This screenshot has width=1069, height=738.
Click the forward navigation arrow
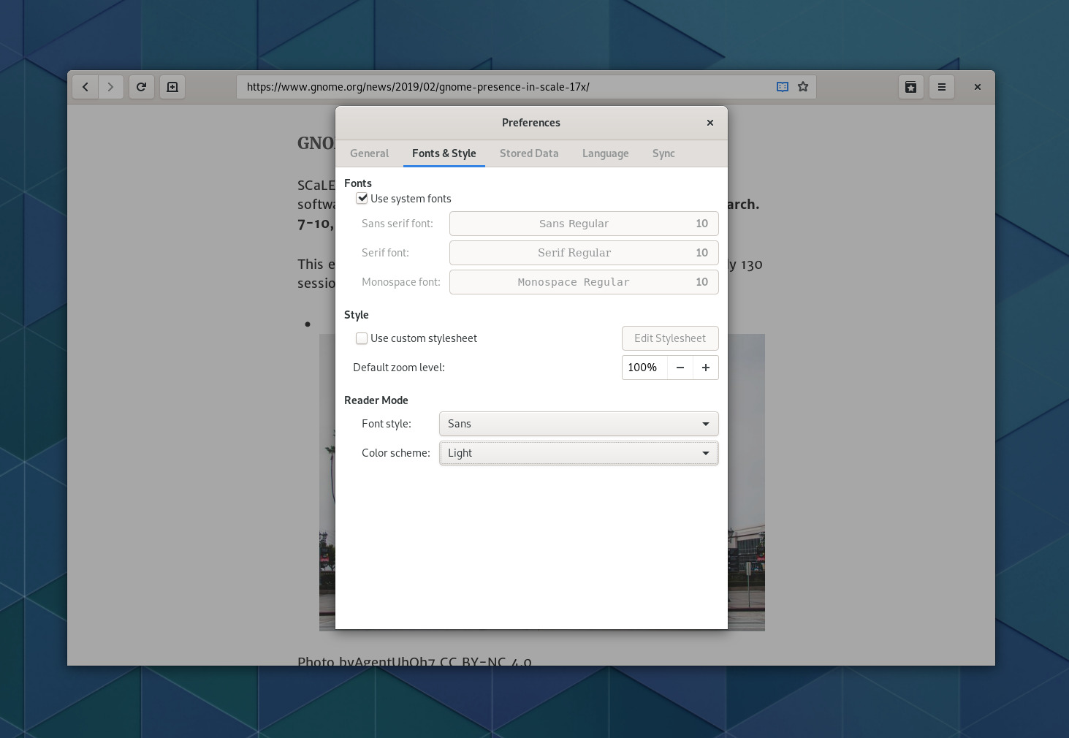tap(111, 86)
